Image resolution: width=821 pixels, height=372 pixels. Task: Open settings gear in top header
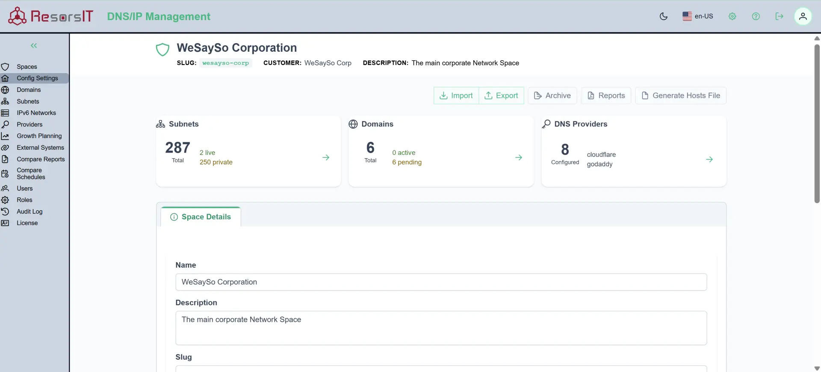point(732,16)
